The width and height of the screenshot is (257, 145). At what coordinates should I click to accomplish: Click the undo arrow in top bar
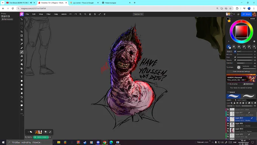[x=71, y=14]
